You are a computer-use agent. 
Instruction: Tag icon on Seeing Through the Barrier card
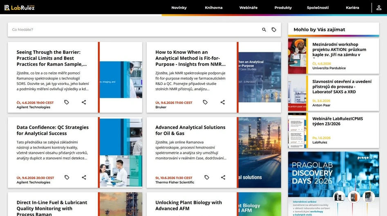click(67, 102)
